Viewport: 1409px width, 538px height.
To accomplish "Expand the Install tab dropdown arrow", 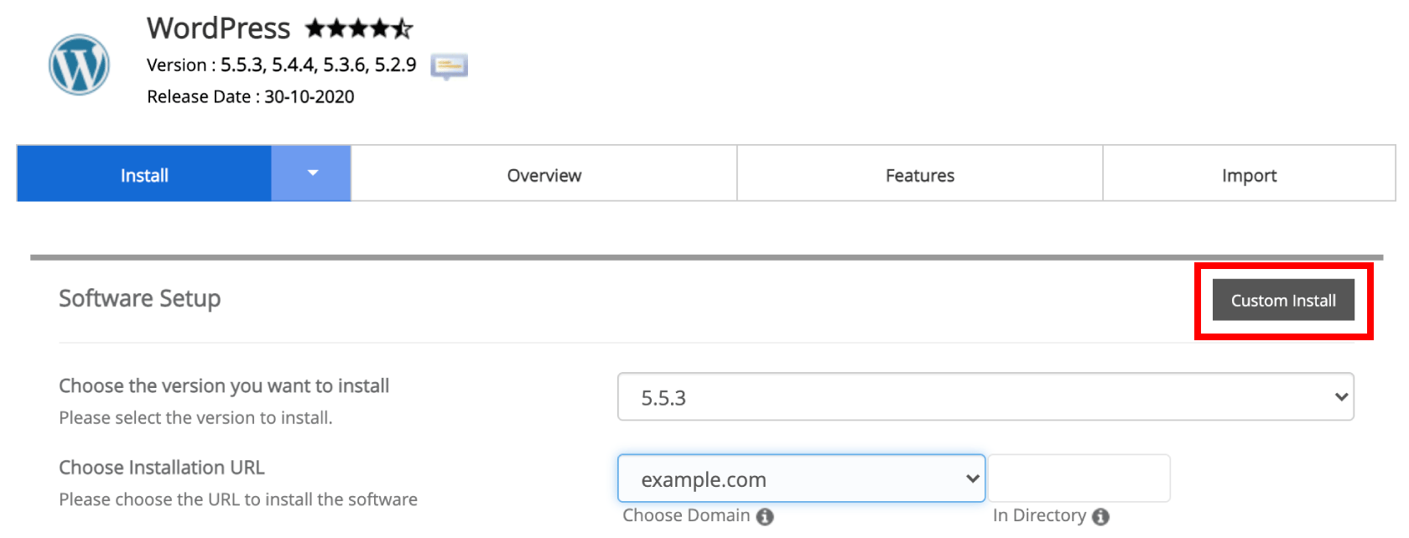I will point(311,173).
